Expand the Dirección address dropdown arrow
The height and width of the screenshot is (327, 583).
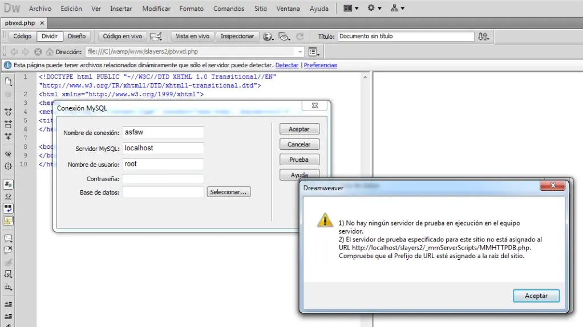(300, 52)
